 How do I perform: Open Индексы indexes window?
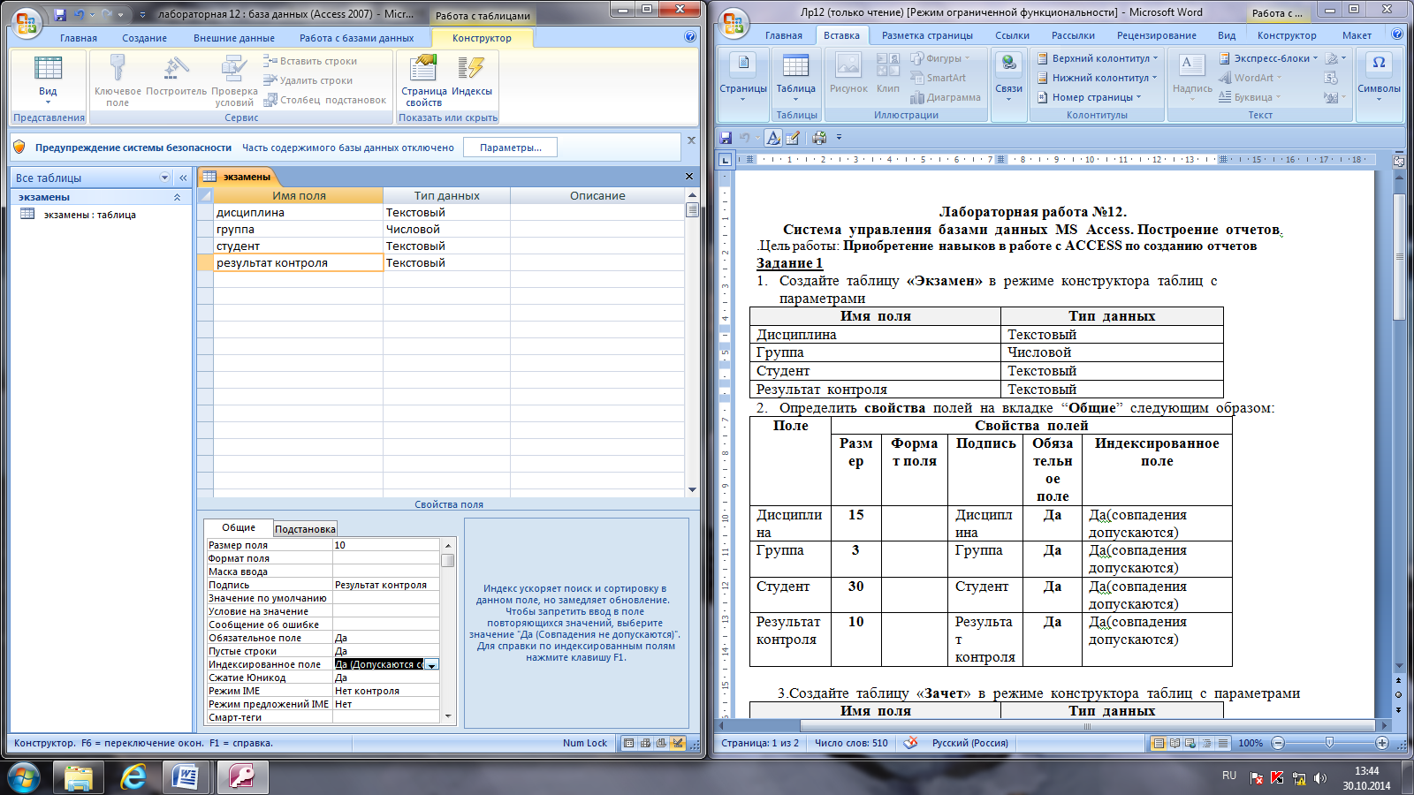(x=472, y=76)
